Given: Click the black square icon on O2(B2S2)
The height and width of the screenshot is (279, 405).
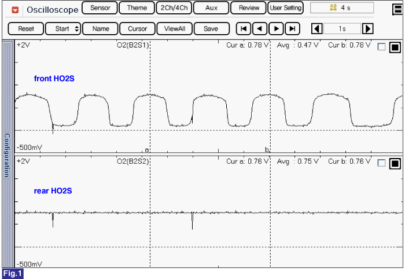Looking at the screenshot, I should [395, 164].
